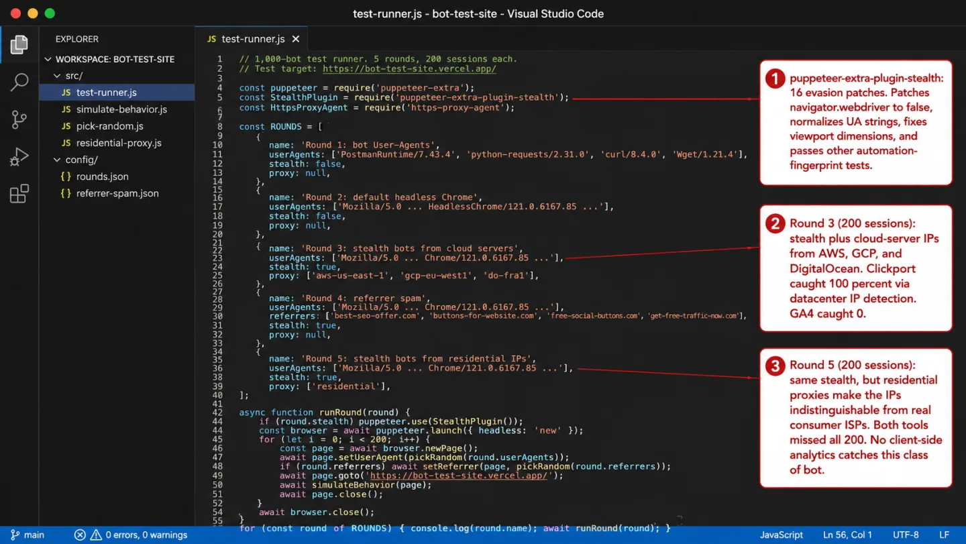Open test-runner.js in the explorer
Screen dimensions: 966x544
tap(117, 93)
